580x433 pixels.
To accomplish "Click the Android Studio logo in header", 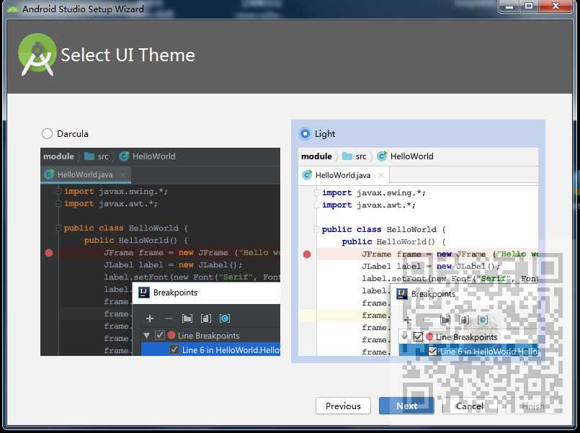I will click(37, 55).
